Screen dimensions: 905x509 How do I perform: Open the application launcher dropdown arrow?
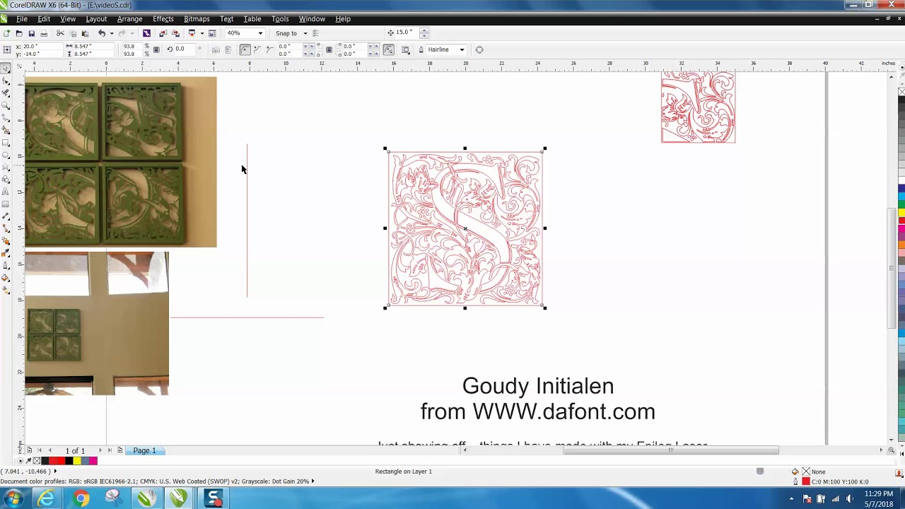click(x=202, y=33)
